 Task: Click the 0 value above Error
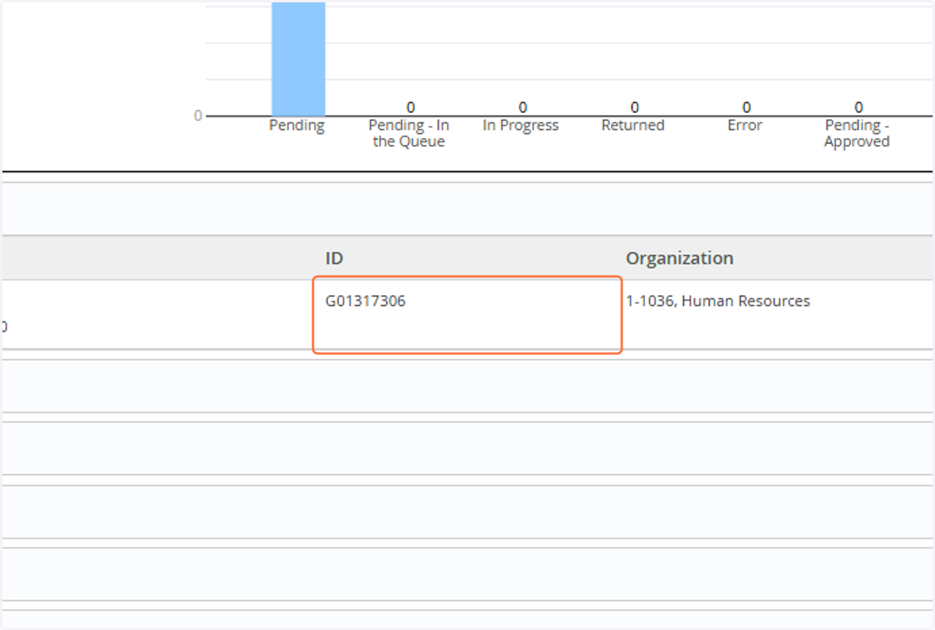746,107
